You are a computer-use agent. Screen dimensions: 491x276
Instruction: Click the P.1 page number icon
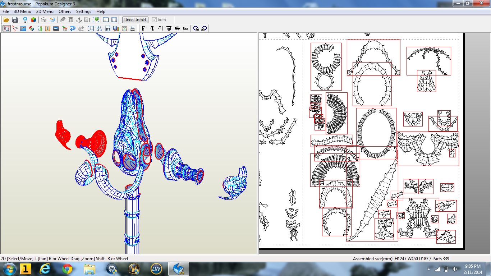[x=108, y=28]
